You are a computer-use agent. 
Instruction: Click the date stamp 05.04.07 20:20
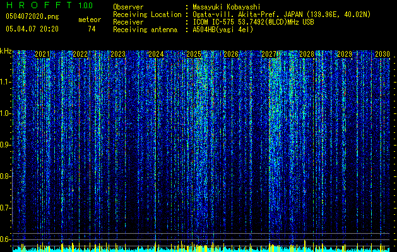[x=32, y=29]
